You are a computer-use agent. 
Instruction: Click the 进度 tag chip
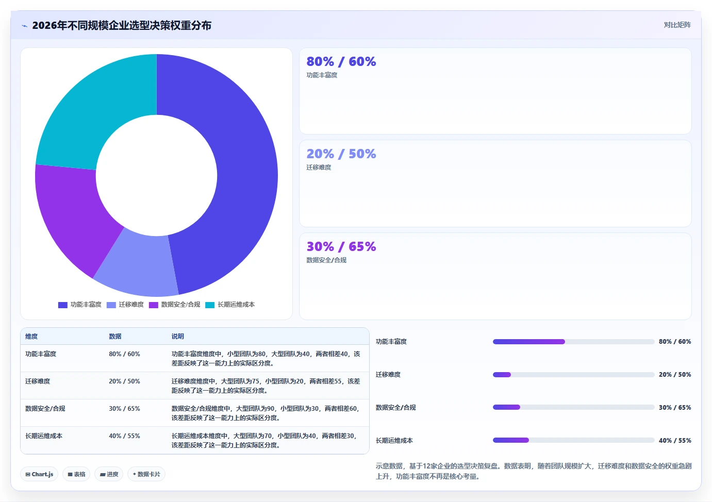(109, 474)
